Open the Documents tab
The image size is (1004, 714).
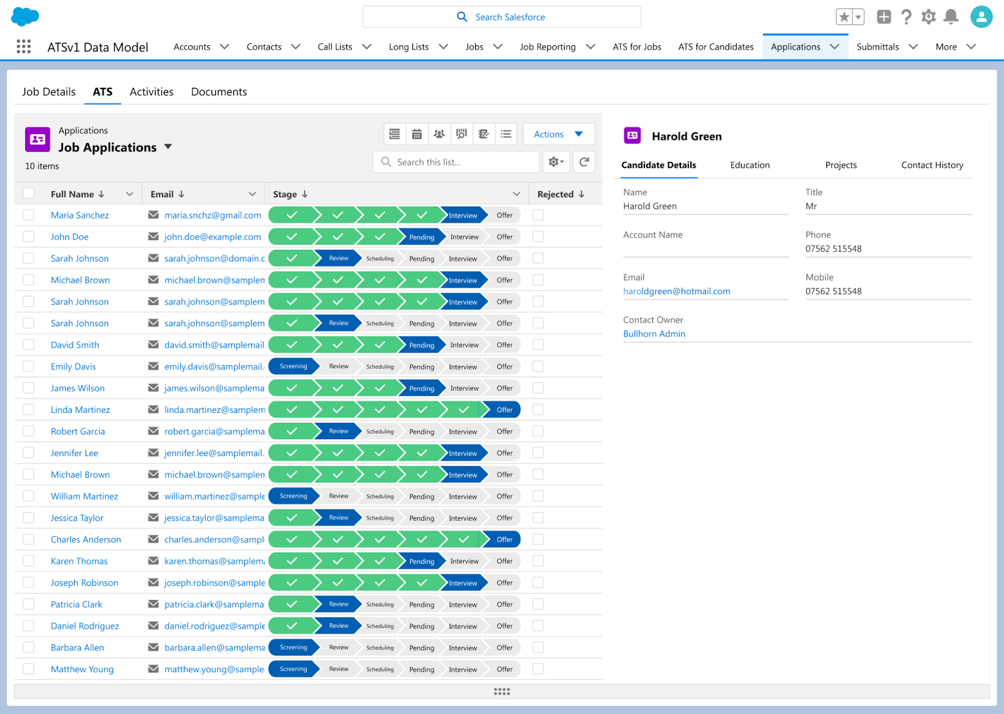click(219, 92)
